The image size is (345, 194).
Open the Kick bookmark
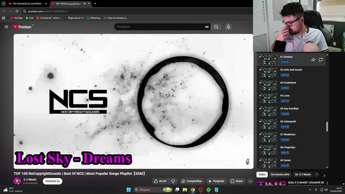coord(29,18)
